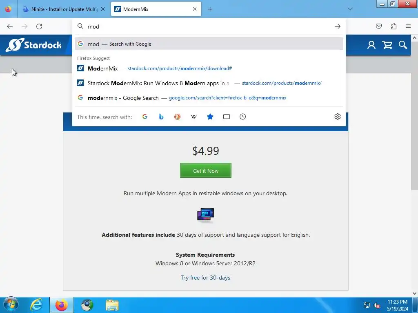
Task: Open the Save to Pocket button
Action: [378, 26]
